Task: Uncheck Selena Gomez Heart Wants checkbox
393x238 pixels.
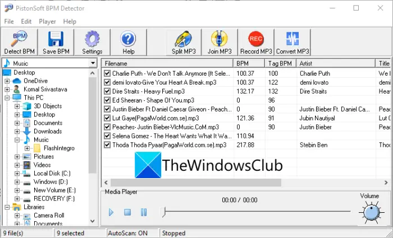Action: (x=107, y=136)
